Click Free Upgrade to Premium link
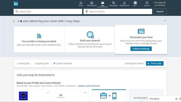The image size is (181, 102). point(160,4)
